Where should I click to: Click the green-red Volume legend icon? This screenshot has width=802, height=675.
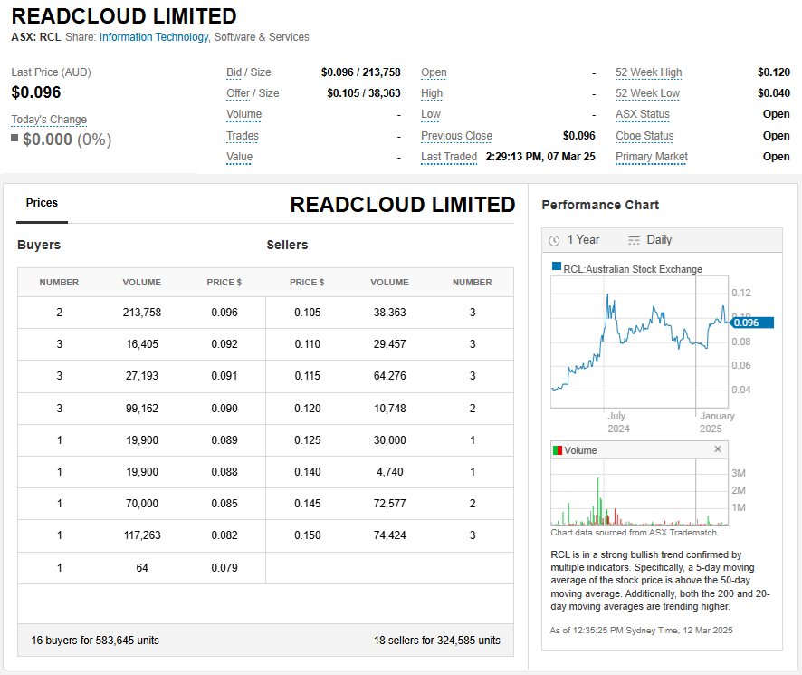coord(558,450)
